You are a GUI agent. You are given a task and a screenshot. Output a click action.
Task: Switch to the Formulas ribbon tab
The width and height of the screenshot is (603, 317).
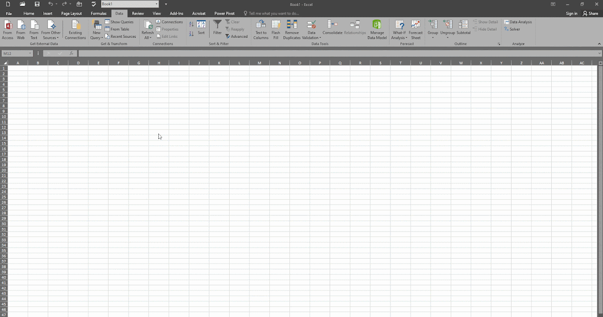(x=98, y=14)
